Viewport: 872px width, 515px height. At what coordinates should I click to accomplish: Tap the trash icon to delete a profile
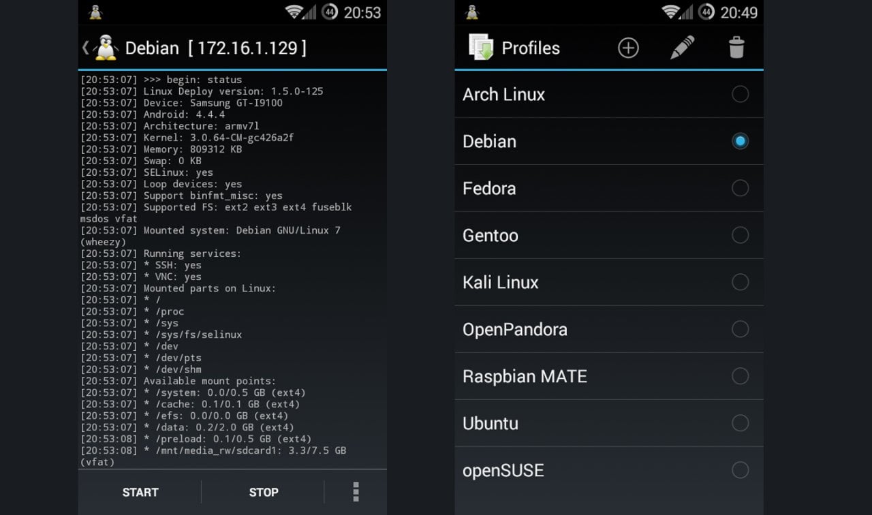(x=736, y=48)
